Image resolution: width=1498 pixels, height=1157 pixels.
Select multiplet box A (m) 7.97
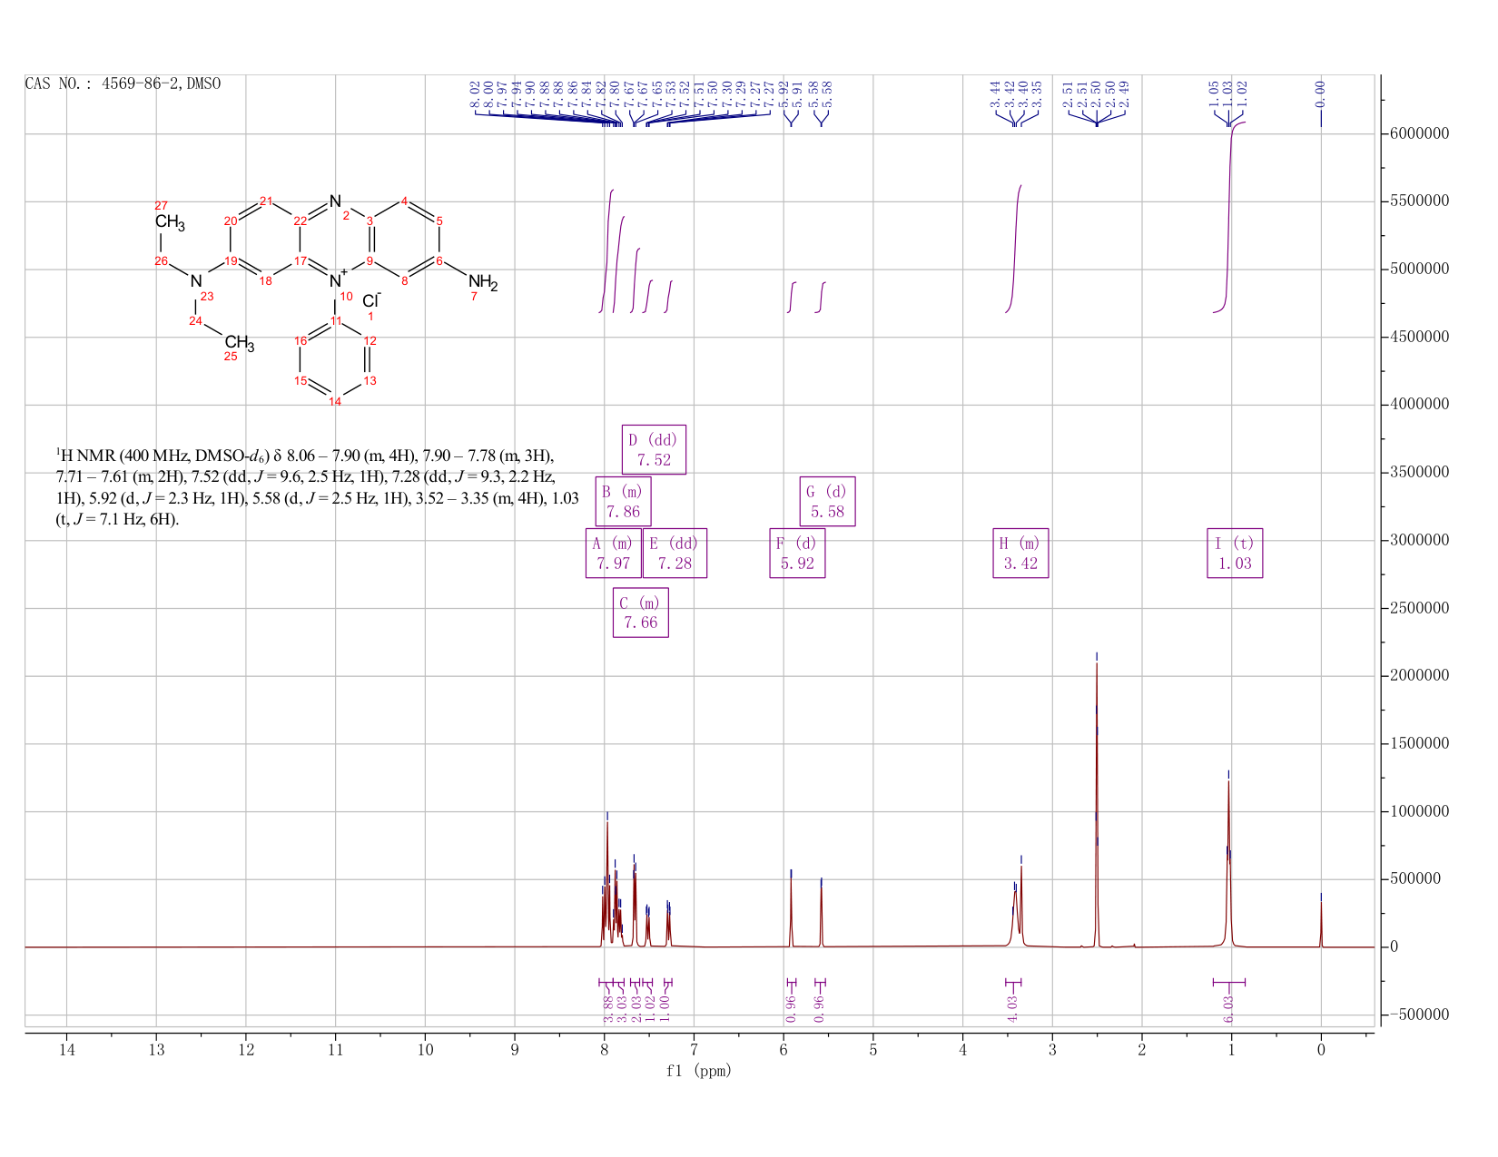(614, 553)
